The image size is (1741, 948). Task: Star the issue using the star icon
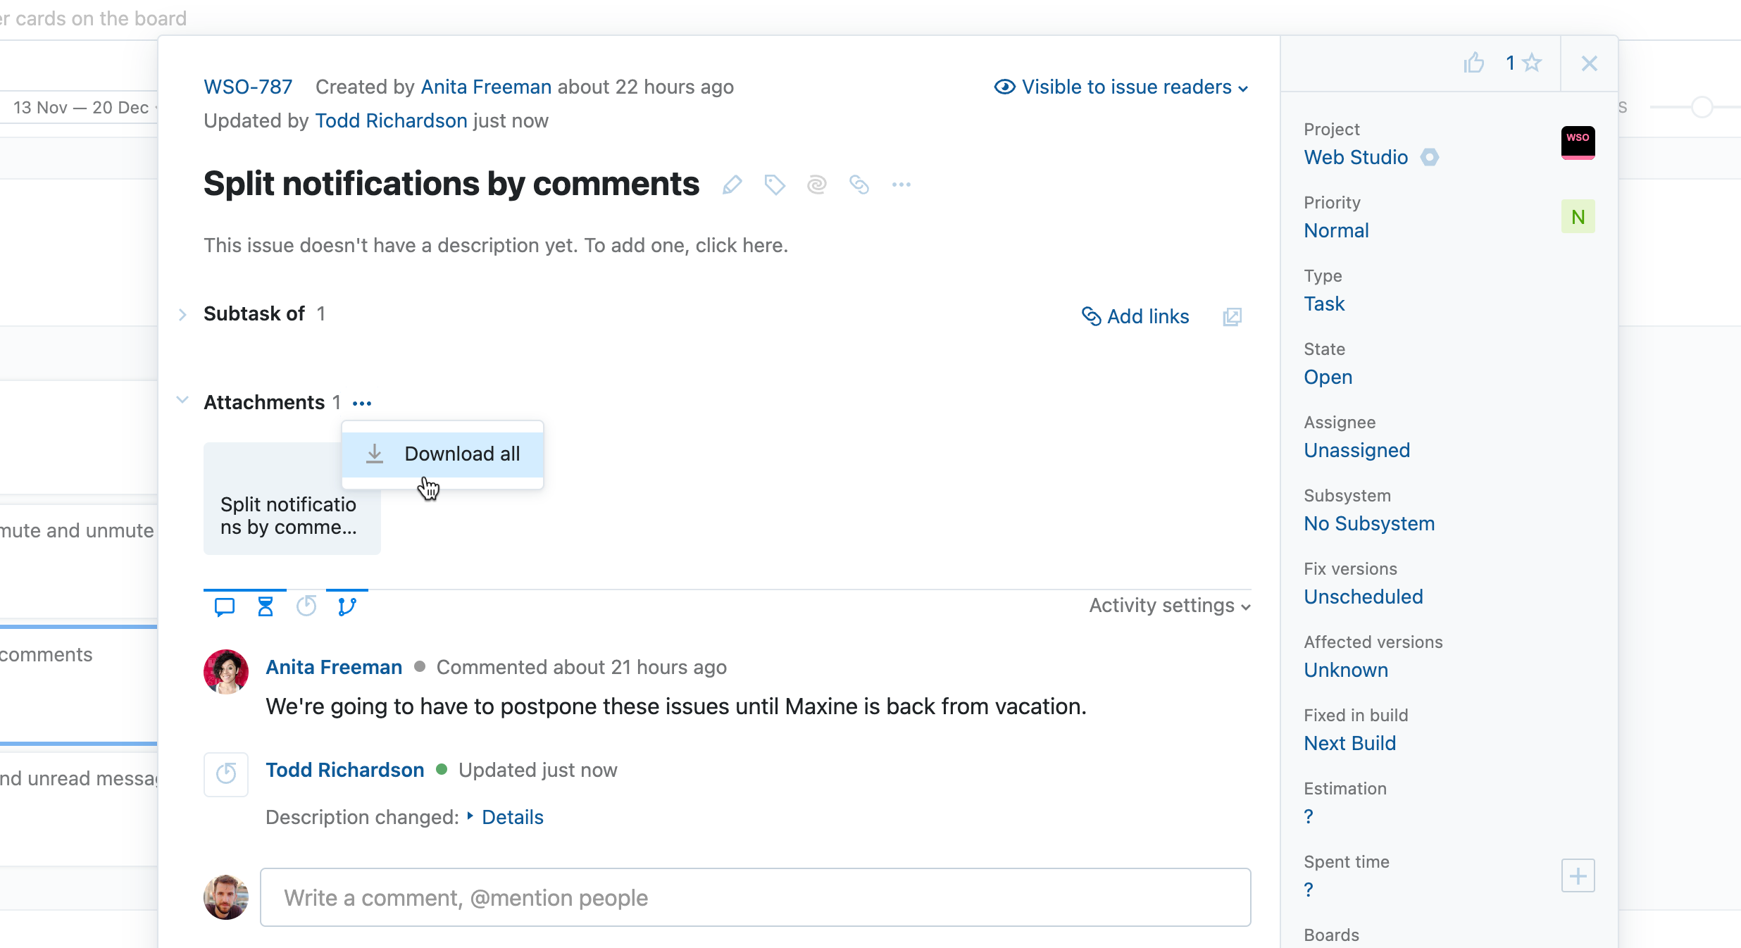1533,63
